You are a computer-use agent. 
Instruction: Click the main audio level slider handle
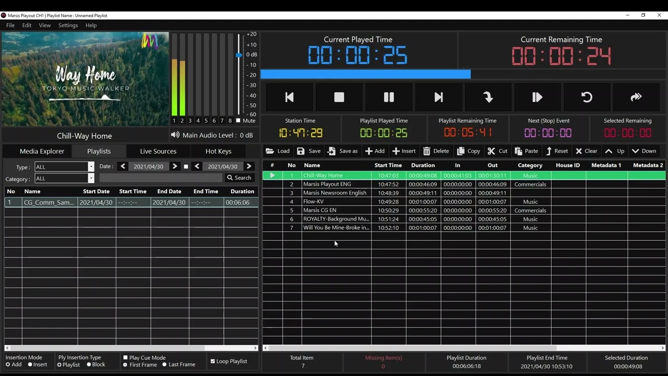click(239, 55)
